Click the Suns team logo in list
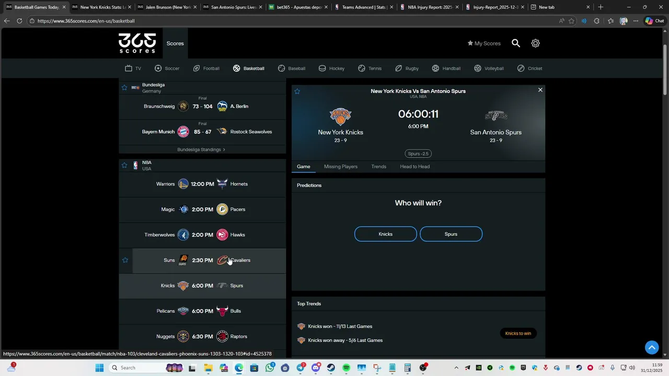This screenshot has width=669, height=376. click(183, 260)
